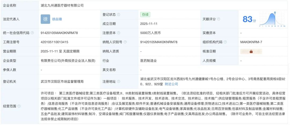
Task: Click the 核准日期 label
Action: (x=209, y=51)
